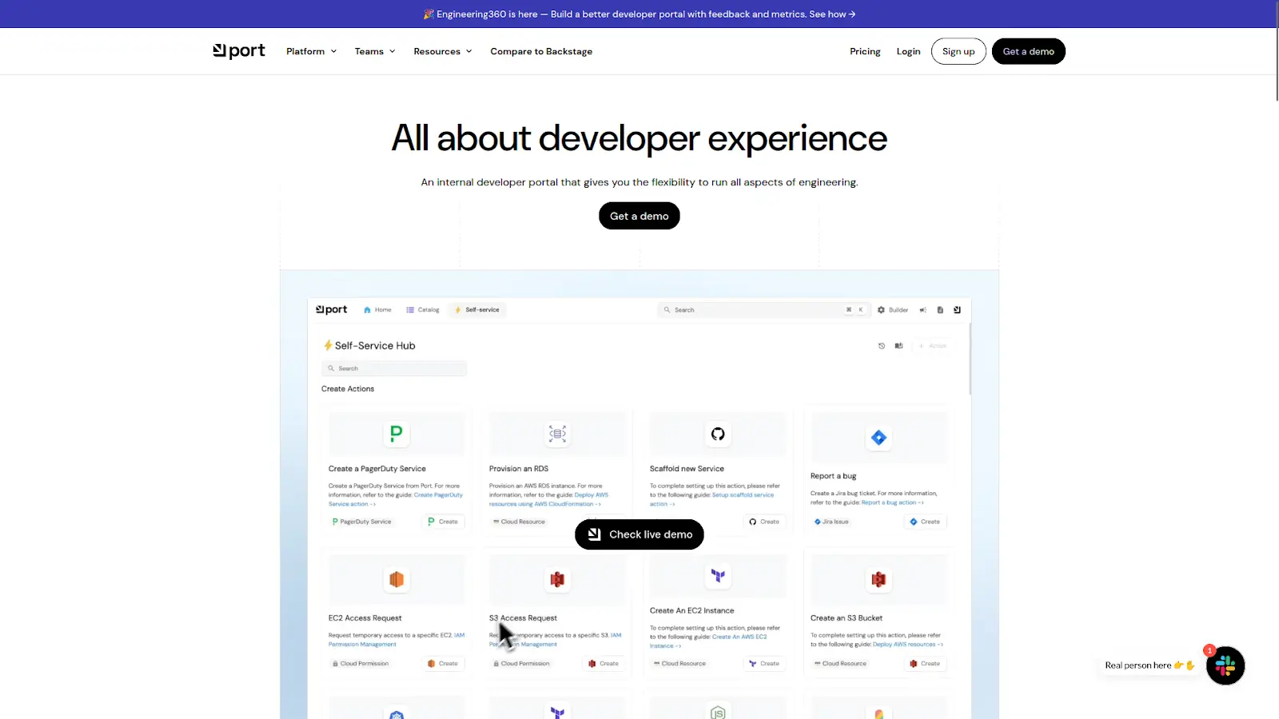
Task: Click the RDS icon on Provision an RDS card
Action: pyautogui.click(x=557, y=434)
